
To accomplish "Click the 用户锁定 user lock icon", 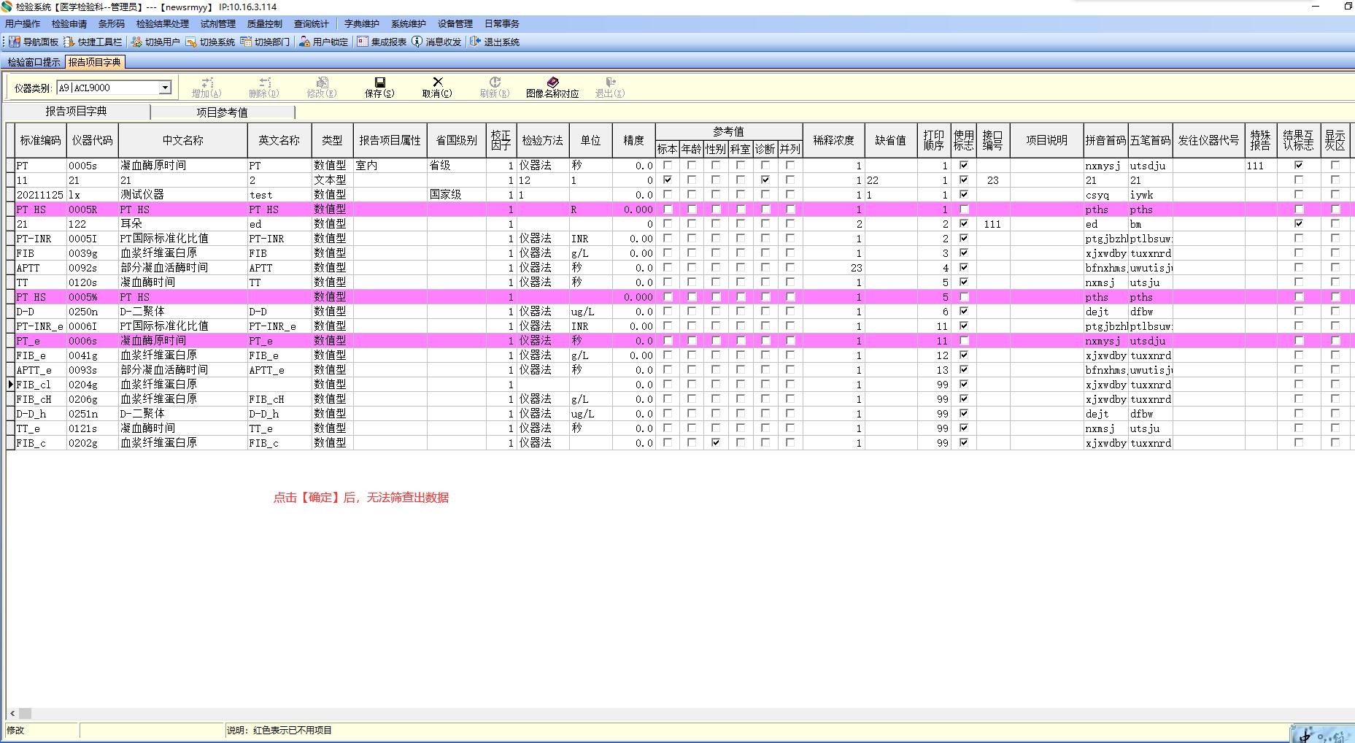I will [x=305, y=42].
